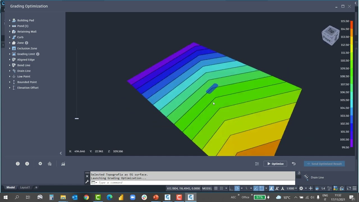Switch to the Model tab
This screenshot has width=359, height=202.
point(11,187)
